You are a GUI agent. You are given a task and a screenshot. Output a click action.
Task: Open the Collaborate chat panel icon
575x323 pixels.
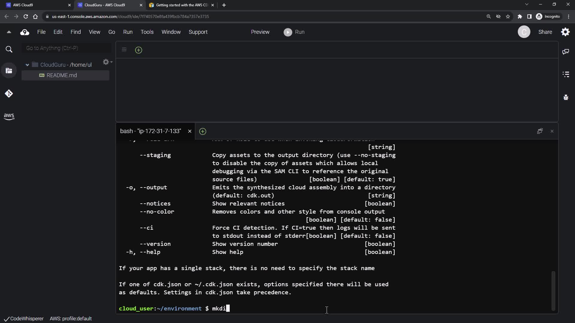coord(566,52)
